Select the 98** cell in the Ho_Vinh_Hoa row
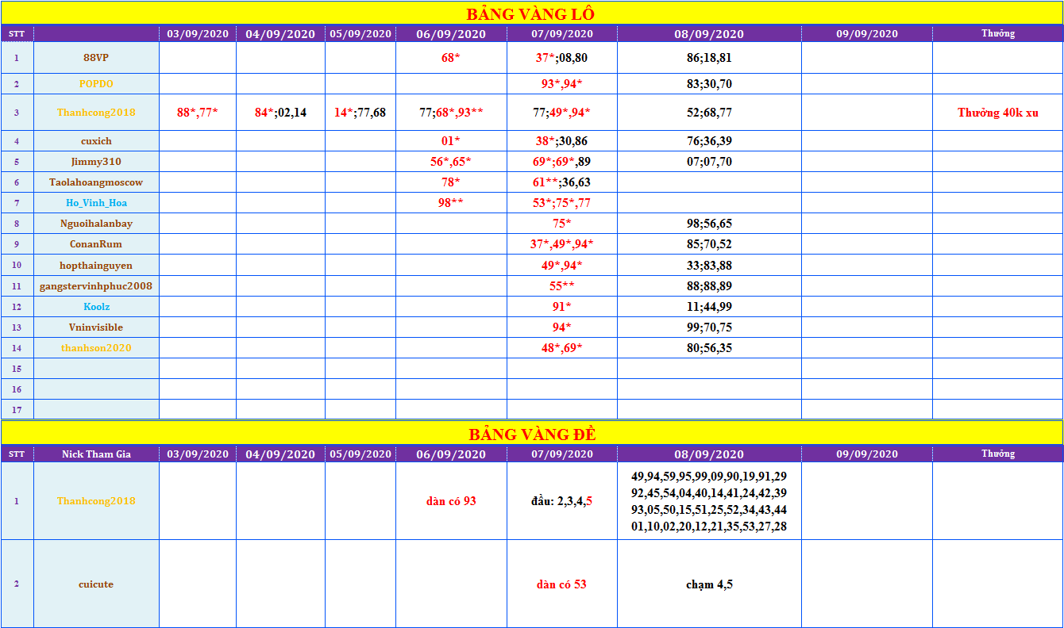Viewport: 1064px width, 628px height. point(451,203)
